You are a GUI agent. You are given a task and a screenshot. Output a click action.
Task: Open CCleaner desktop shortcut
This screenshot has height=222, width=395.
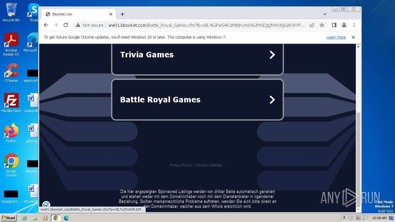(11, 73)
